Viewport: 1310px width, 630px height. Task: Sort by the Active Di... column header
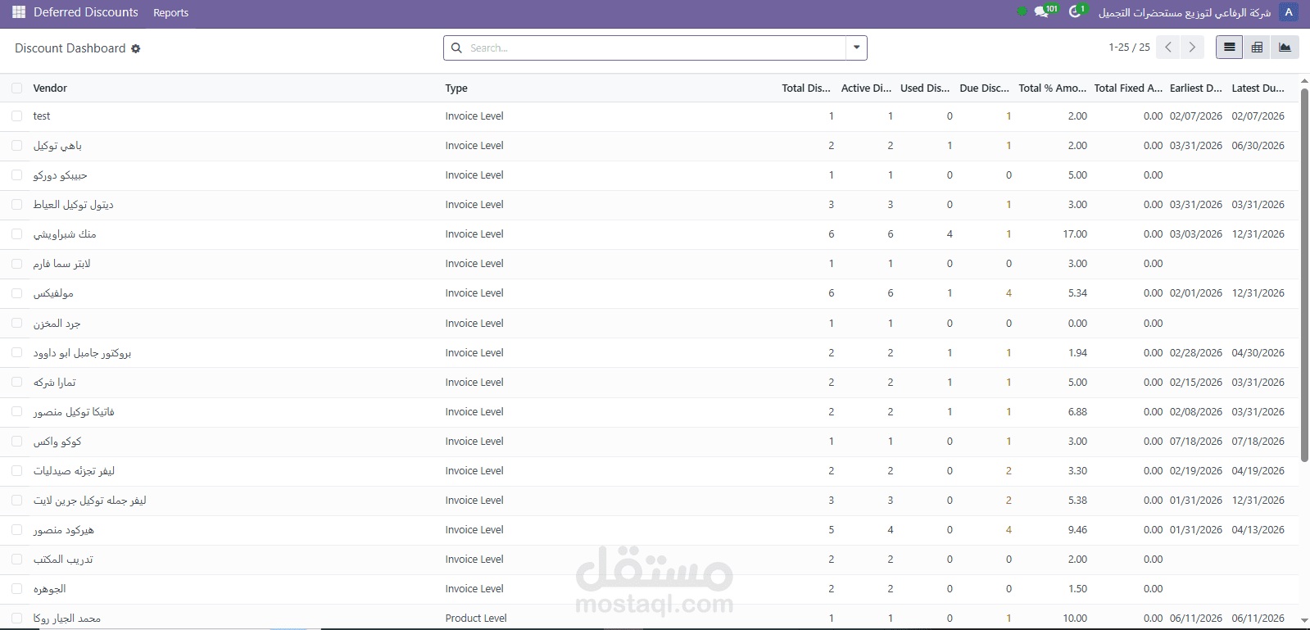coord(866,88)
